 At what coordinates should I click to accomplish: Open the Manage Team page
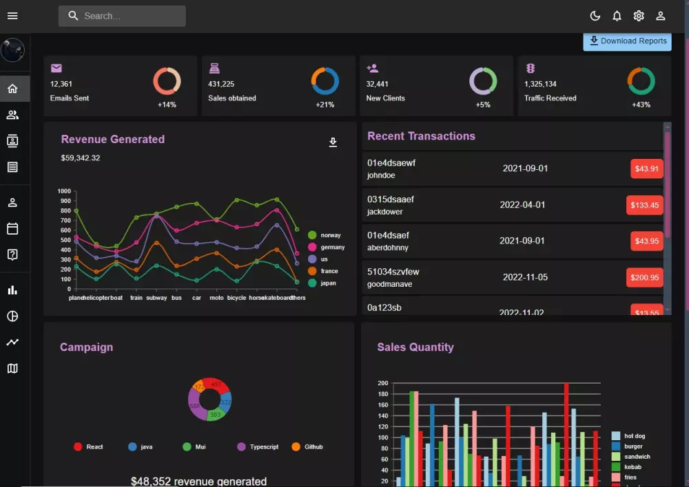[12, 114]
